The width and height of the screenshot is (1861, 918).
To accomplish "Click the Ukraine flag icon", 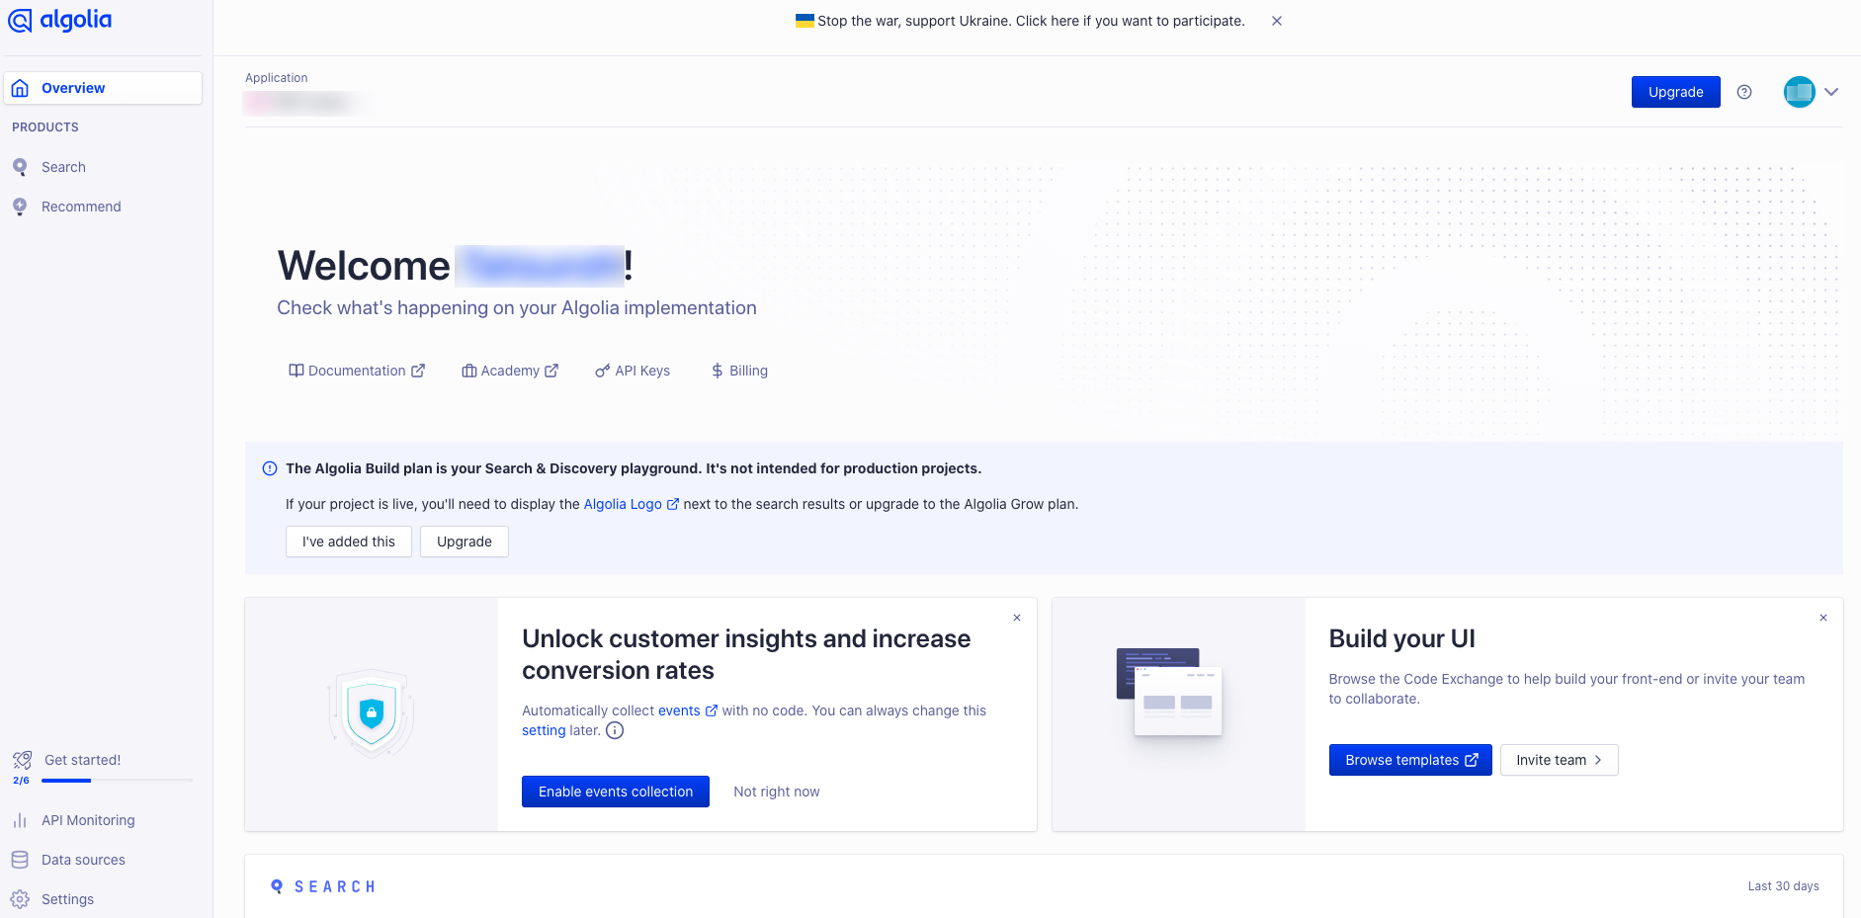I will coord(804,20).
